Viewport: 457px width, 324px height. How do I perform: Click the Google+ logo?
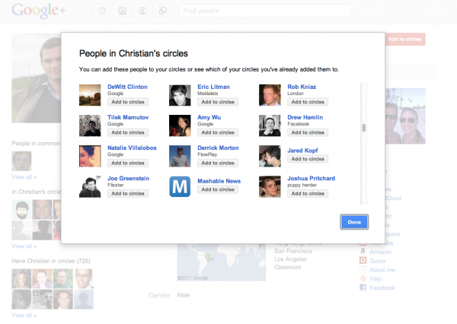[x=39, y=11]
